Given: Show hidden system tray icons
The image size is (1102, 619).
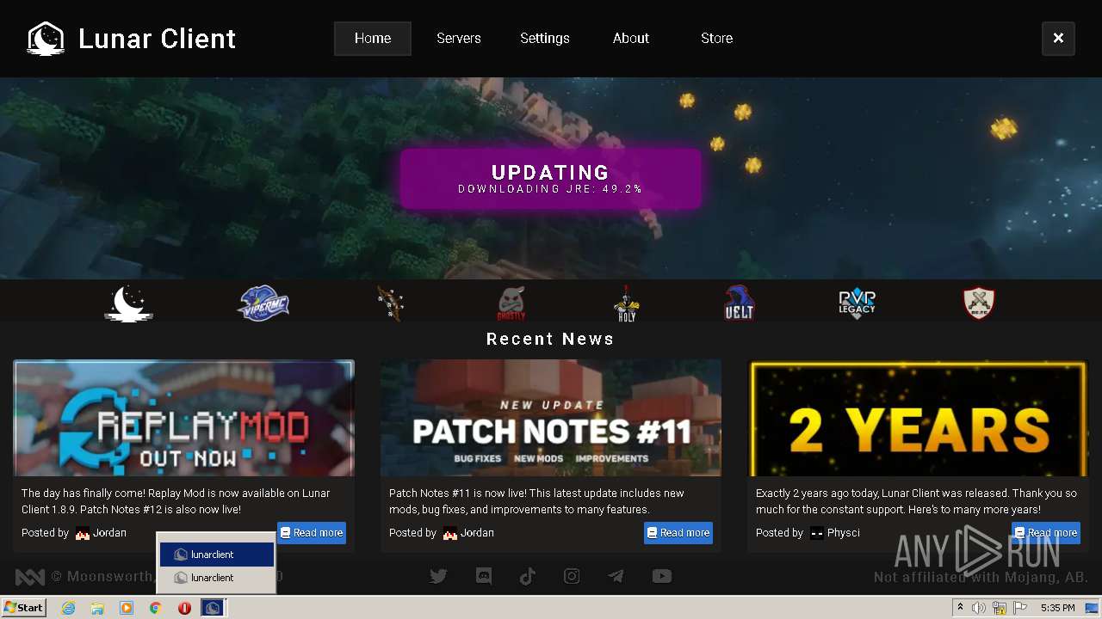Looking at the screenshot, I should pyautogui.click(x=960, y=608).
